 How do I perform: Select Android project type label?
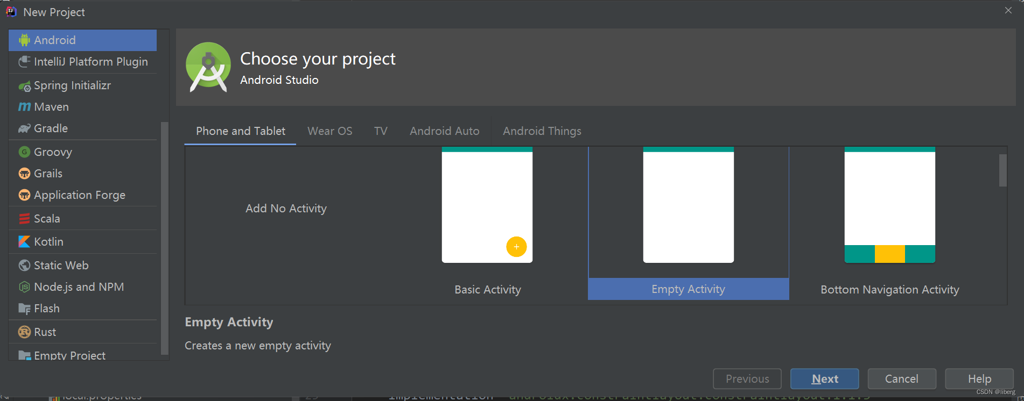(54, 40)
